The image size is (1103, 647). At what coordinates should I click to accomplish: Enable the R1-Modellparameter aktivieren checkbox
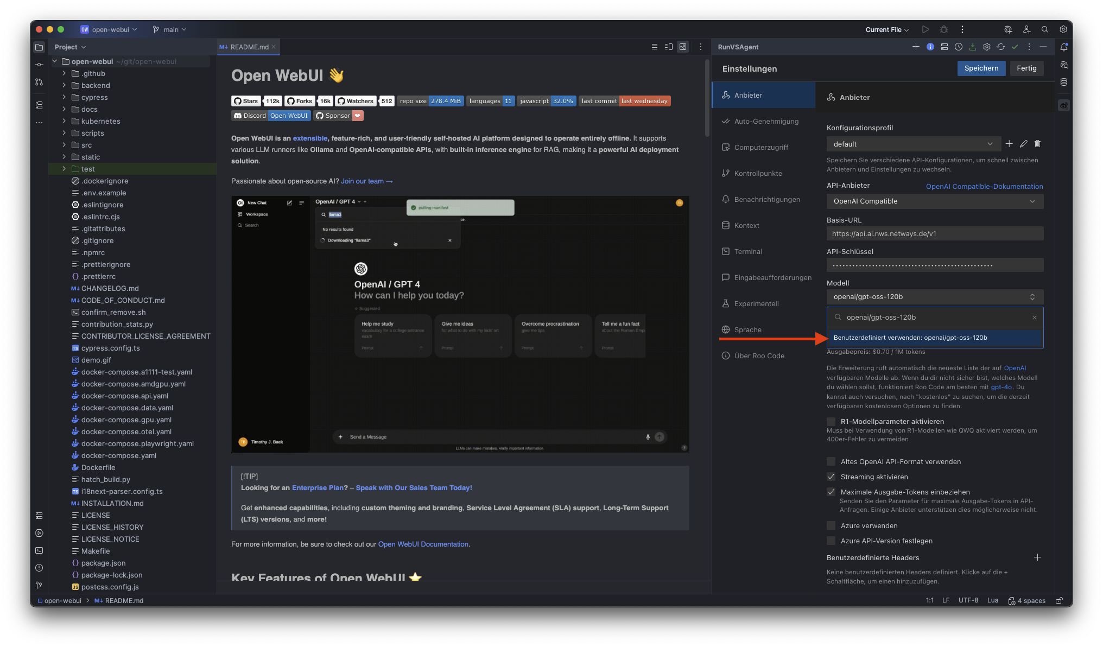831,422
